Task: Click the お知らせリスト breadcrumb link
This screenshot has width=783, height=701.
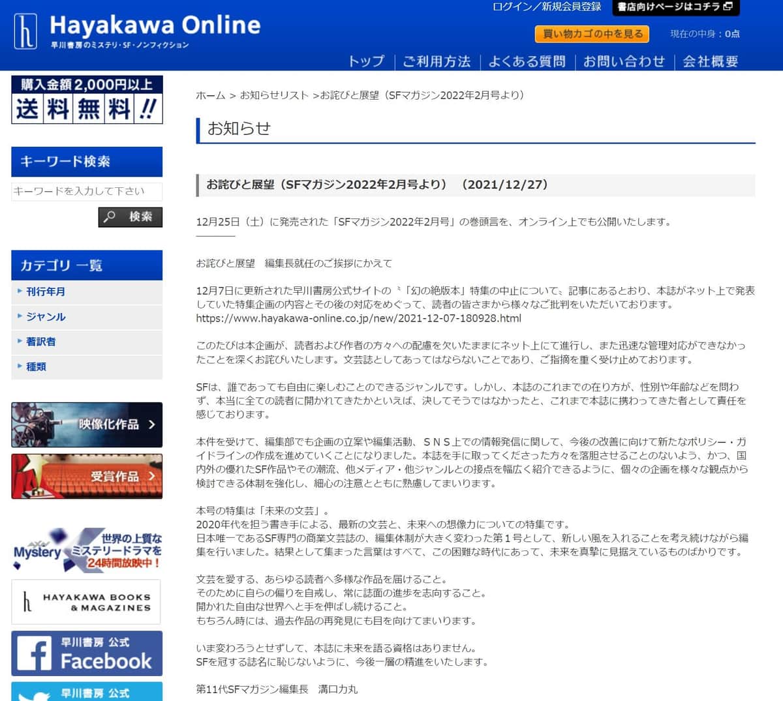Action: [274, 95]
